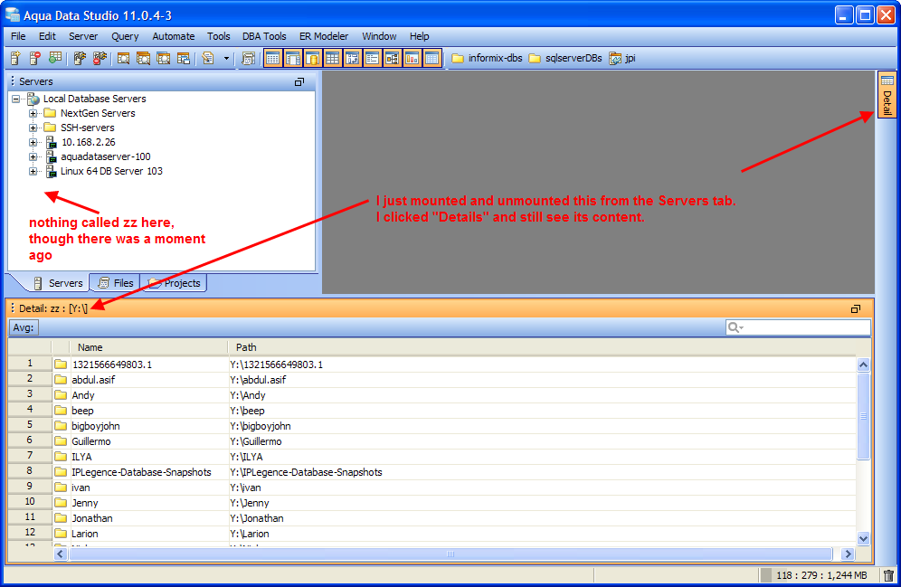Click the detail list scroll-up arrow
This screenshot has height=587, width=901.
tap(863, 365)
